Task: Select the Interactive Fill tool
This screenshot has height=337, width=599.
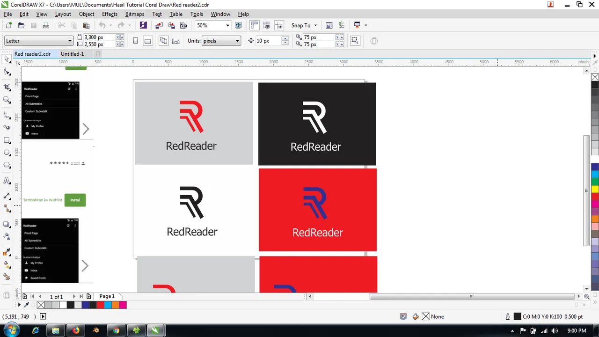Action: pyautogui.click(x=7, y=264)
